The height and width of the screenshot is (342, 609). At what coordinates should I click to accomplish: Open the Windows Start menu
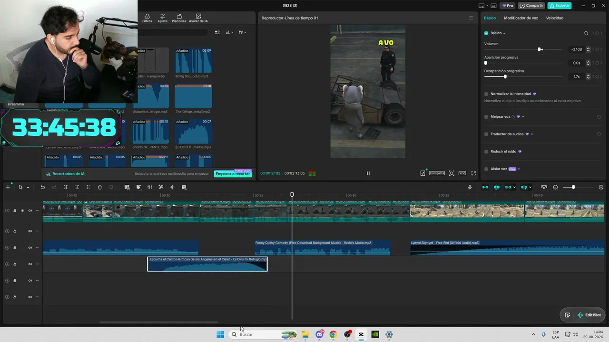[220, 334]
